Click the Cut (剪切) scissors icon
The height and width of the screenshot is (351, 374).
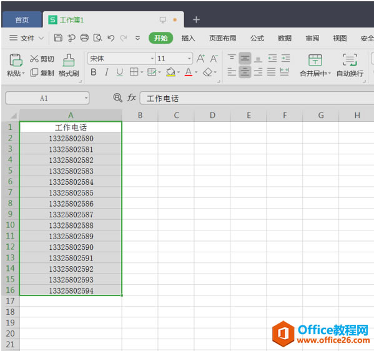click(34, 59)
